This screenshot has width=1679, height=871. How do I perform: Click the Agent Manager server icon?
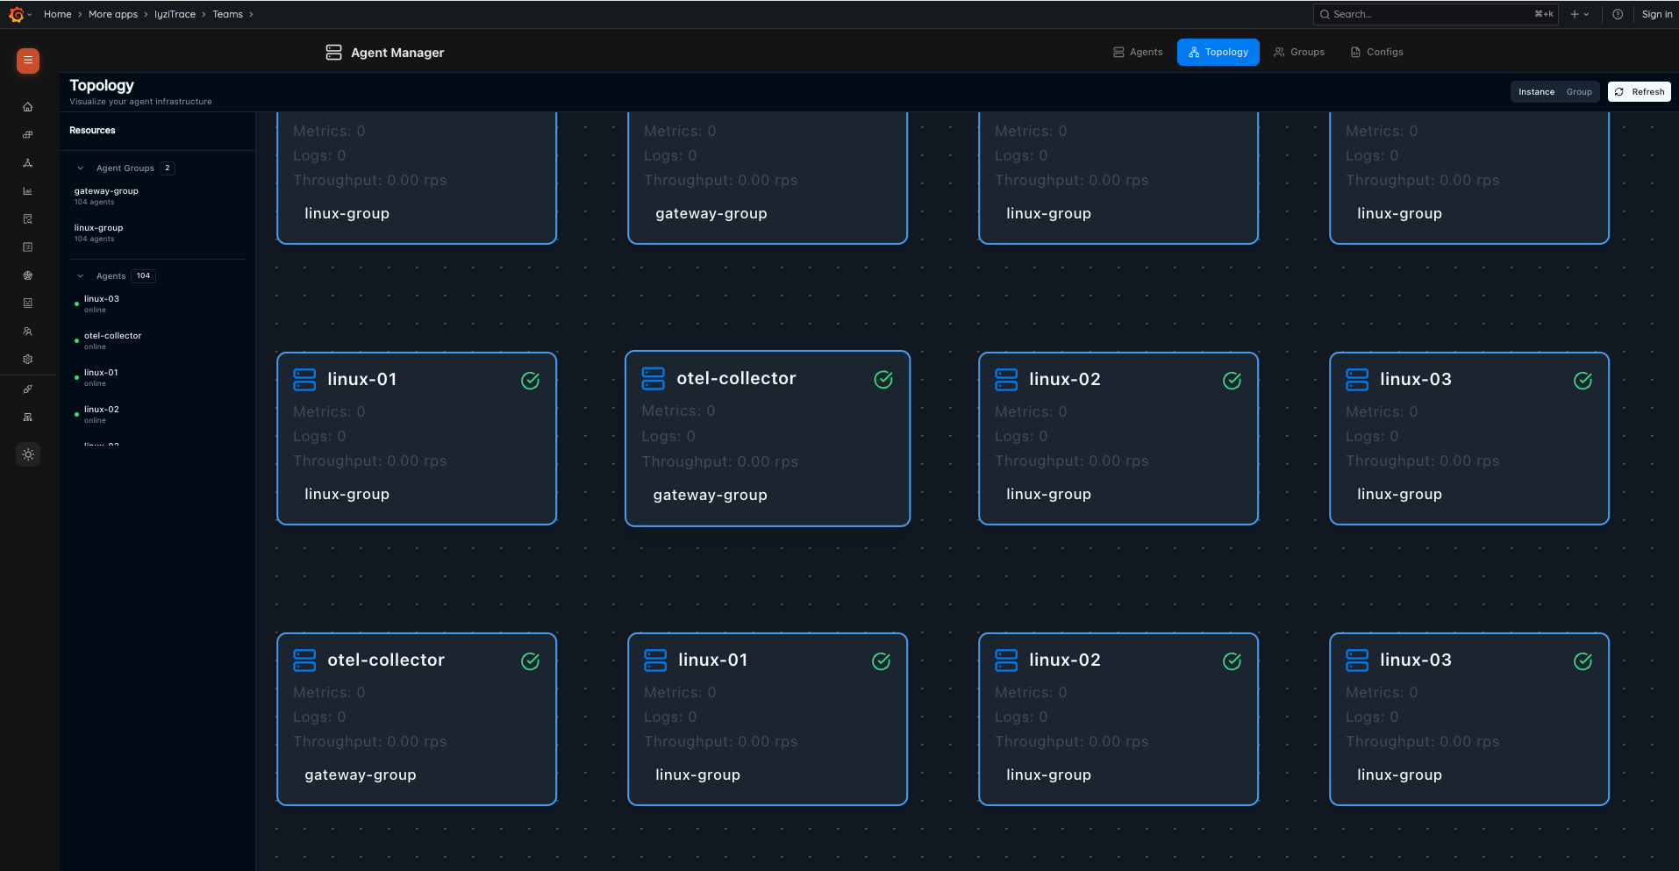click(333, 53)
